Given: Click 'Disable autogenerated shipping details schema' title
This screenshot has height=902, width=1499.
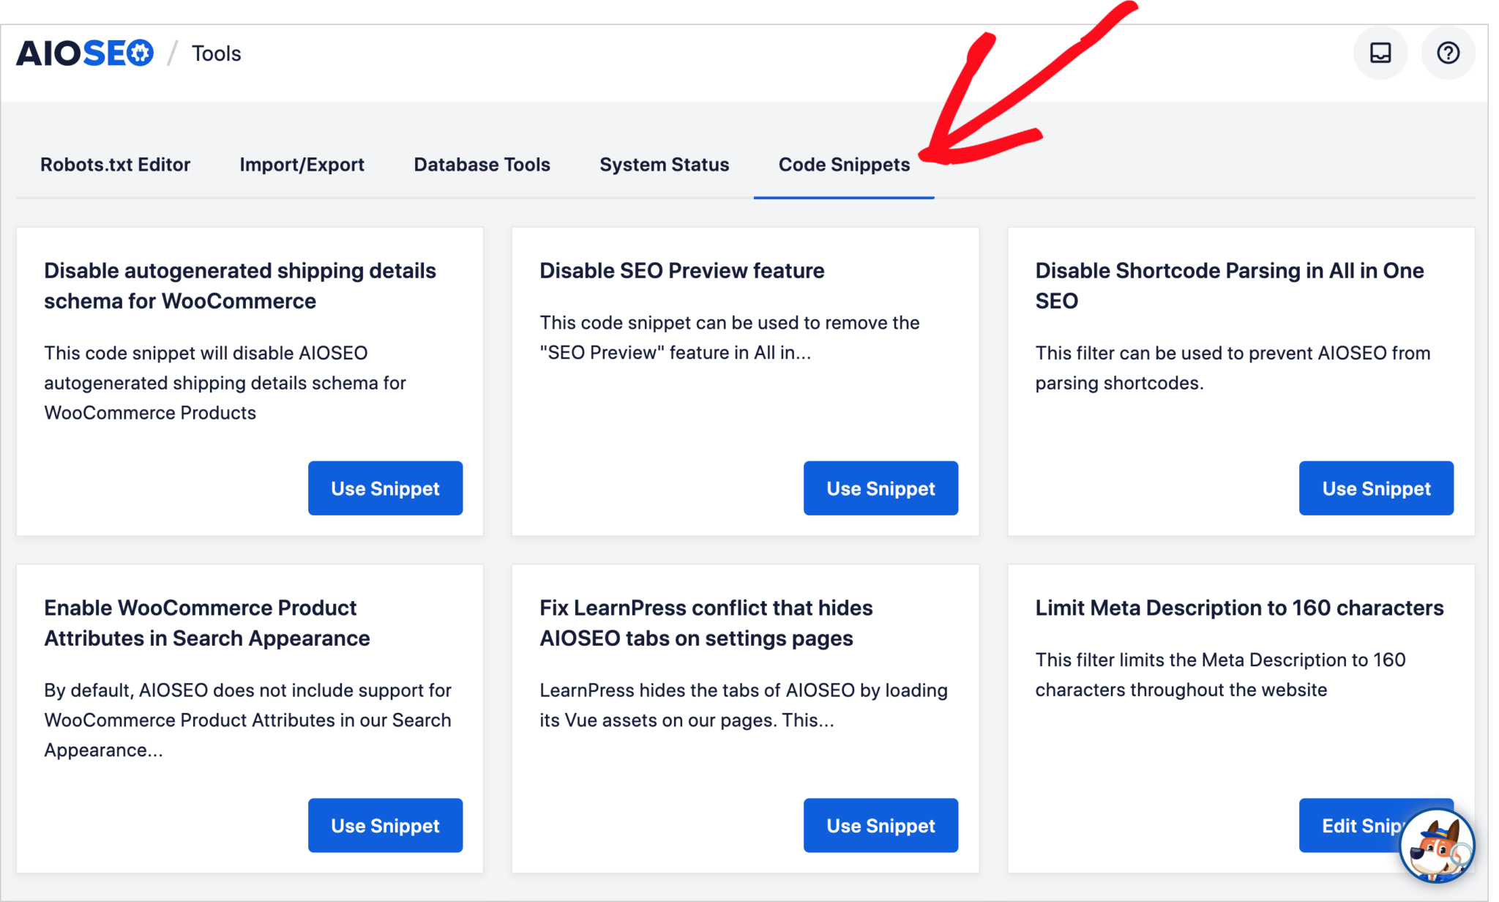Looking at the screenshot, I should tap(239, 286).
